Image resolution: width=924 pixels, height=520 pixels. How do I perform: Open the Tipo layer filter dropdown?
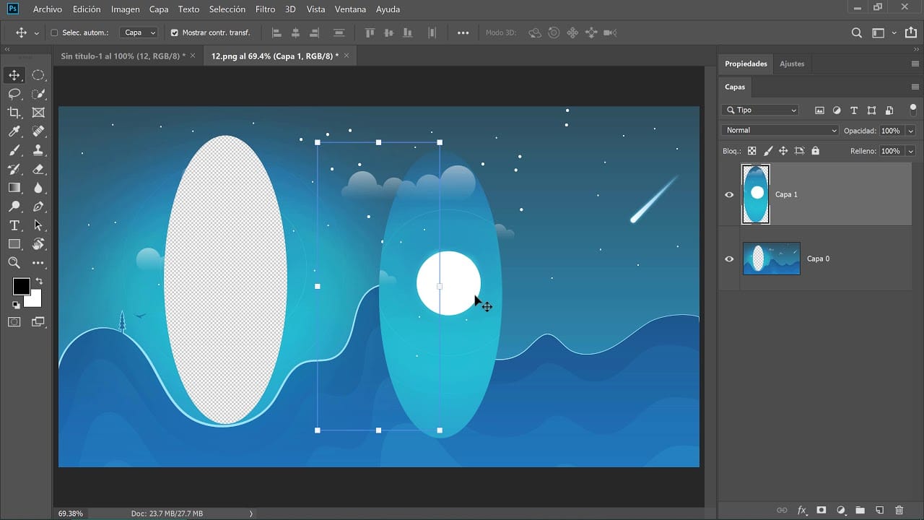(x=760, y=110)
